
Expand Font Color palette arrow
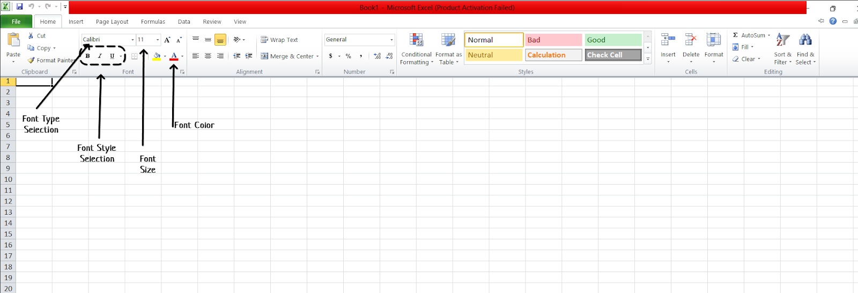tap(182, 56)
